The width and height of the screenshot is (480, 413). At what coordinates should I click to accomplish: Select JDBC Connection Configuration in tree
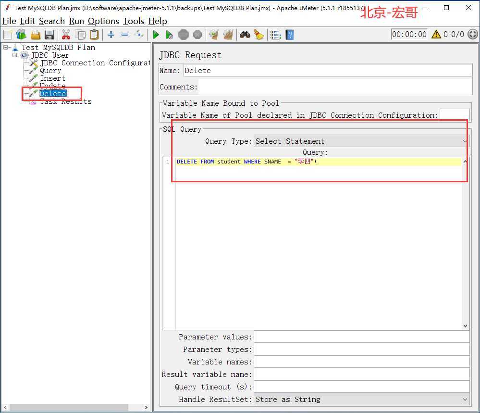click(x=95, y=63)
